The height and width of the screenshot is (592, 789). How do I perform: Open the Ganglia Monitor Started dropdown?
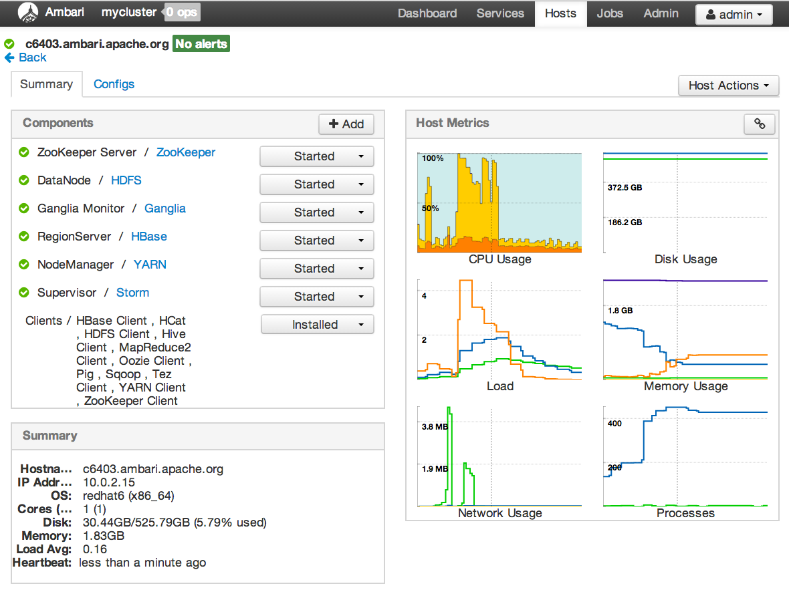(317, 212)
